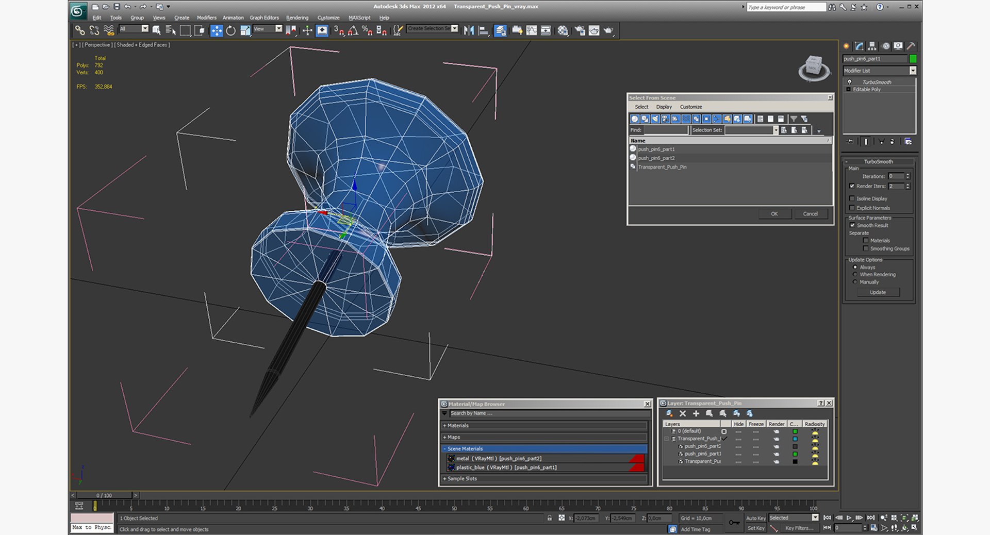The image size is (990, 535).
Task: Select the When Rendering update option
Action: click(855, 275)
